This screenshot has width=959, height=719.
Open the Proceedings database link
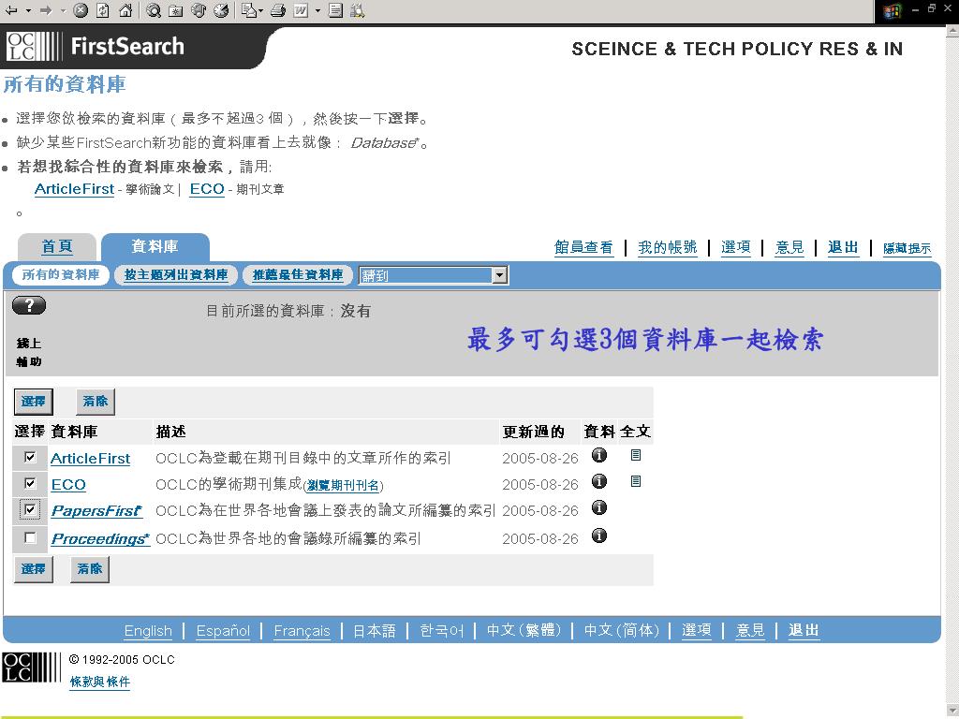100,539
